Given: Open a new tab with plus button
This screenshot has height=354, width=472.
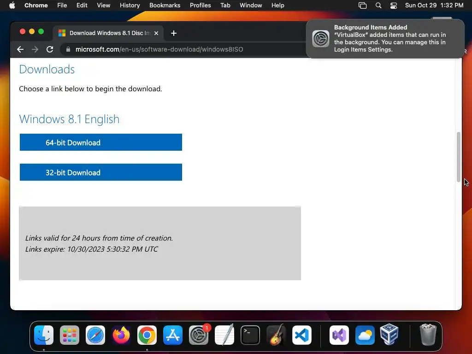Looking at the screenshot, I should coord(174,33).
